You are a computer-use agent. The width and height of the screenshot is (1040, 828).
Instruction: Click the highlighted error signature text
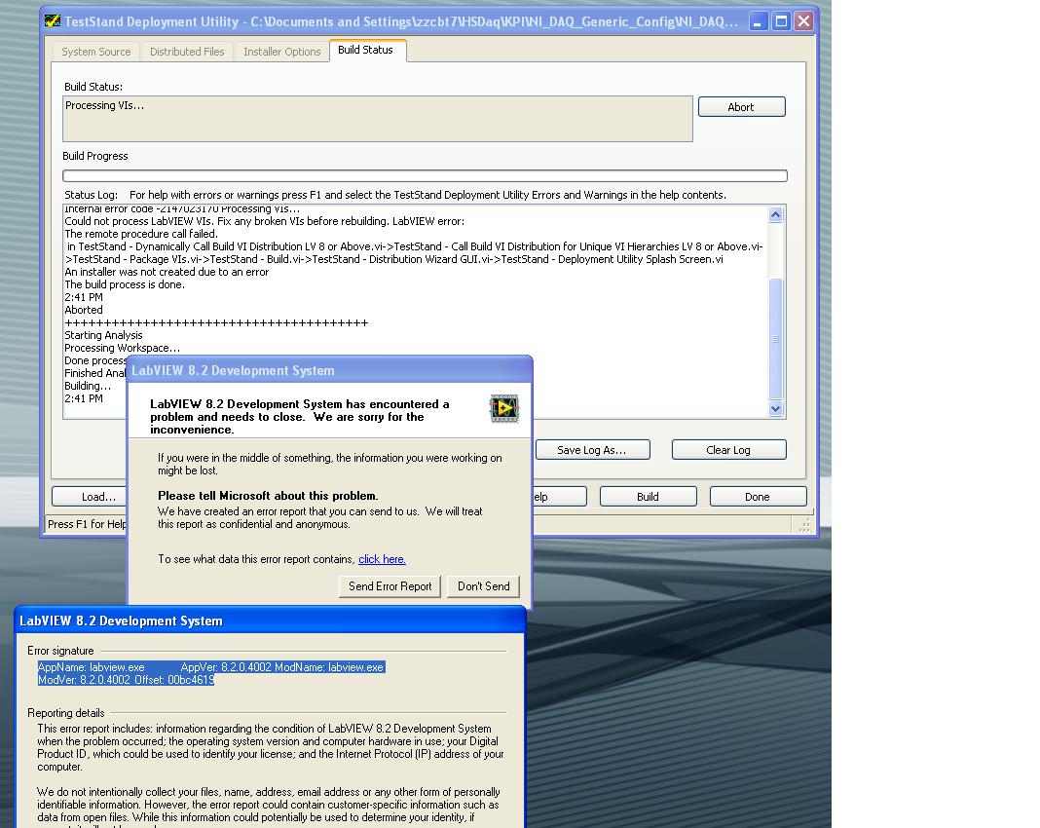coord(211,673)
